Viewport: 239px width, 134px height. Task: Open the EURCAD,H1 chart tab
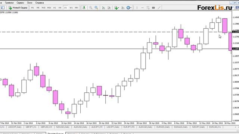point(215,127)
